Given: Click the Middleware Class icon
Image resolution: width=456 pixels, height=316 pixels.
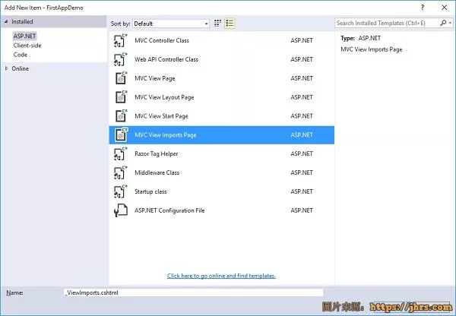Looking at the screenshot, I should point(121,172).
